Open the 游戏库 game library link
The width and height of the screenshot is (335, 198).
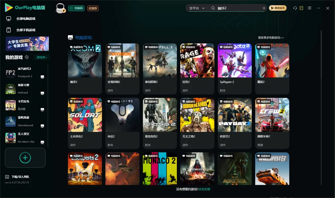(42, 58)
